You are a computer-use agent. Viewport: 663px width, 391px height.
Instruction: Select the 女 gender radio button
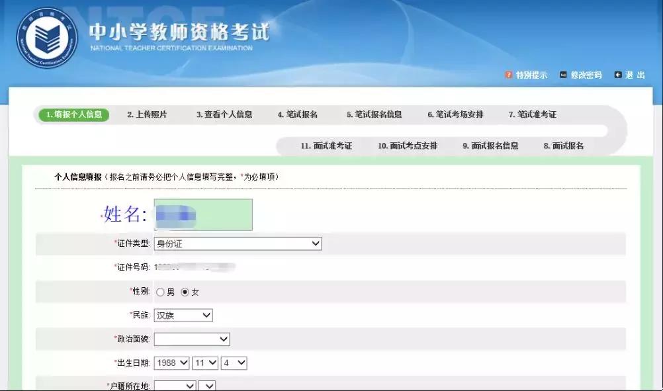(183, 291)
